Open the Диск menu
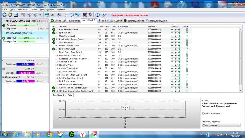Image resolution: width=245 pixels, height=138 pixels. pyautogui.click(x=13, y=10)
